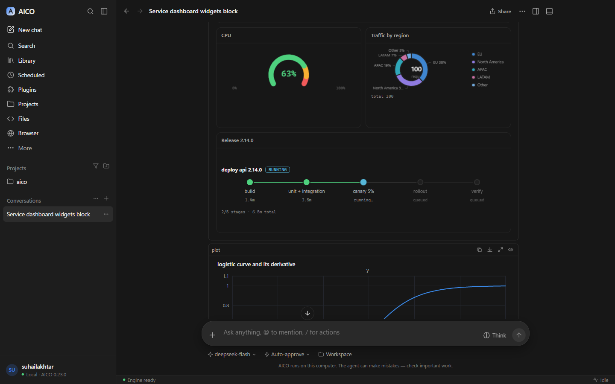This screenshot has height=384, width=615.
Task: Open Conversations section options ellipsis
Action: (x=96, y=198)
